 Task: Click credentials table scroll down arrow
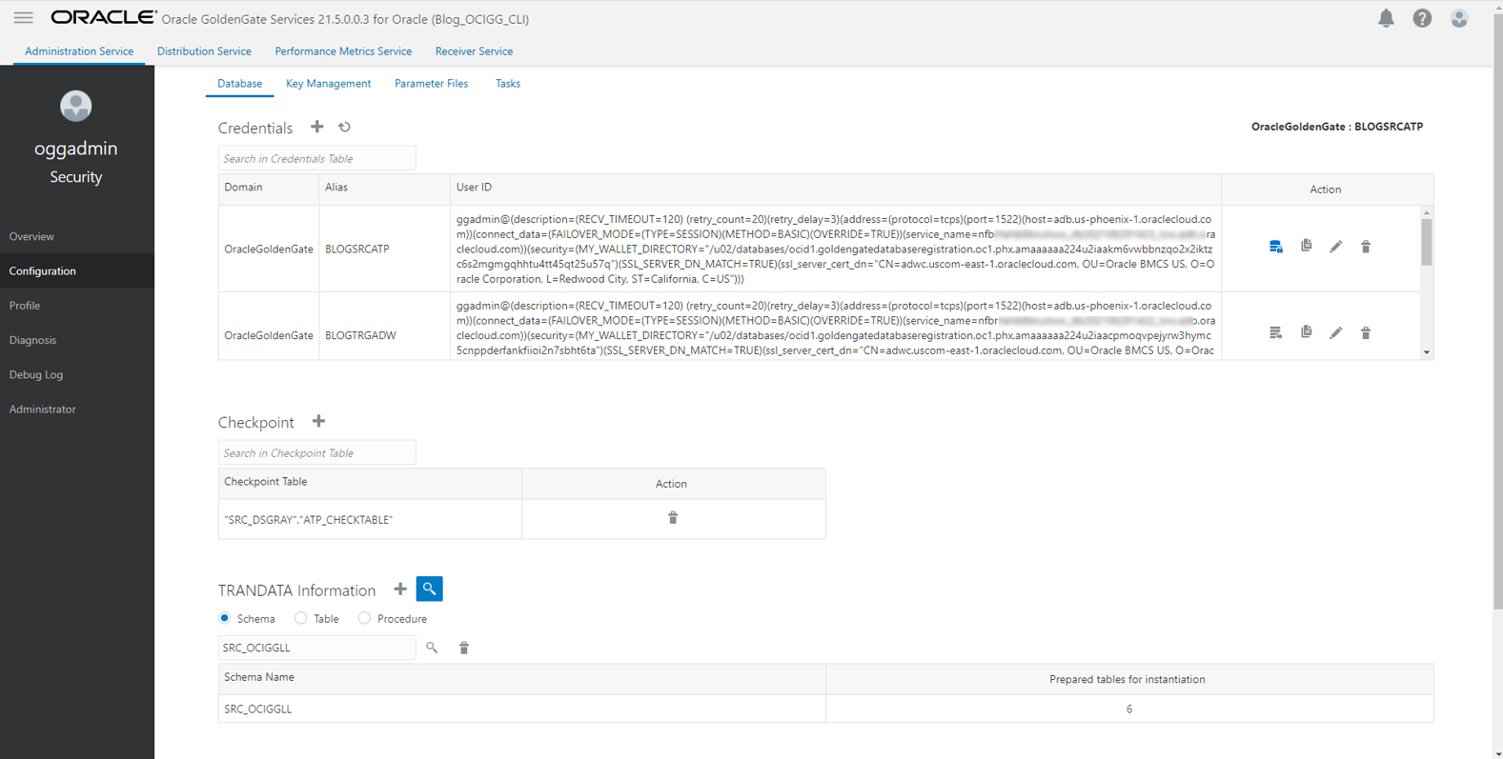click(x=1427, y=352)
